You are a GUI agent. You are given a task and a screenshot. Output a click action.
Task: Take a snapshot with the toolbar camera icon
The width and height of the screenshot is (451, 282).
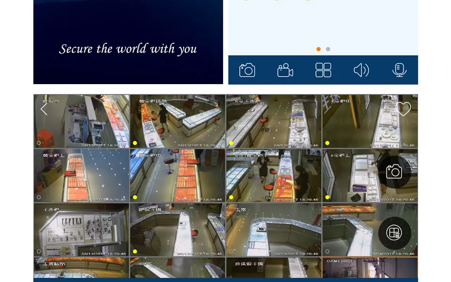point(247,70)
